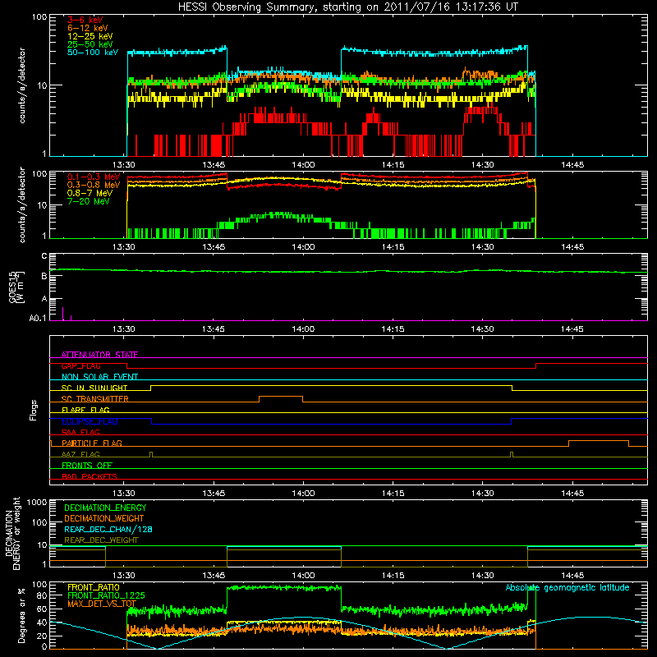The width and height of the screenshot is (657, 657).
Task: Click the FRONT_RATIO legend label
Action: click(x=94, y=587)
